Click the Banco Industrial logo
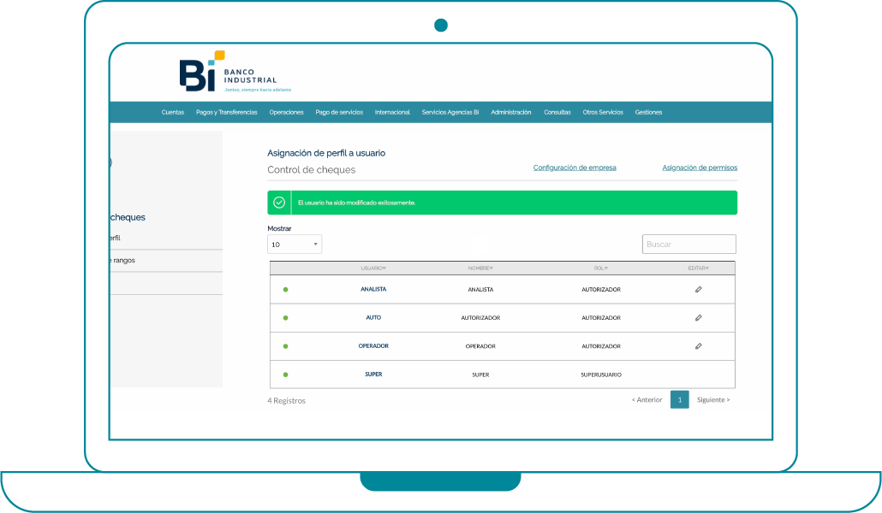882x513 pixels. (x=228, y=72)
